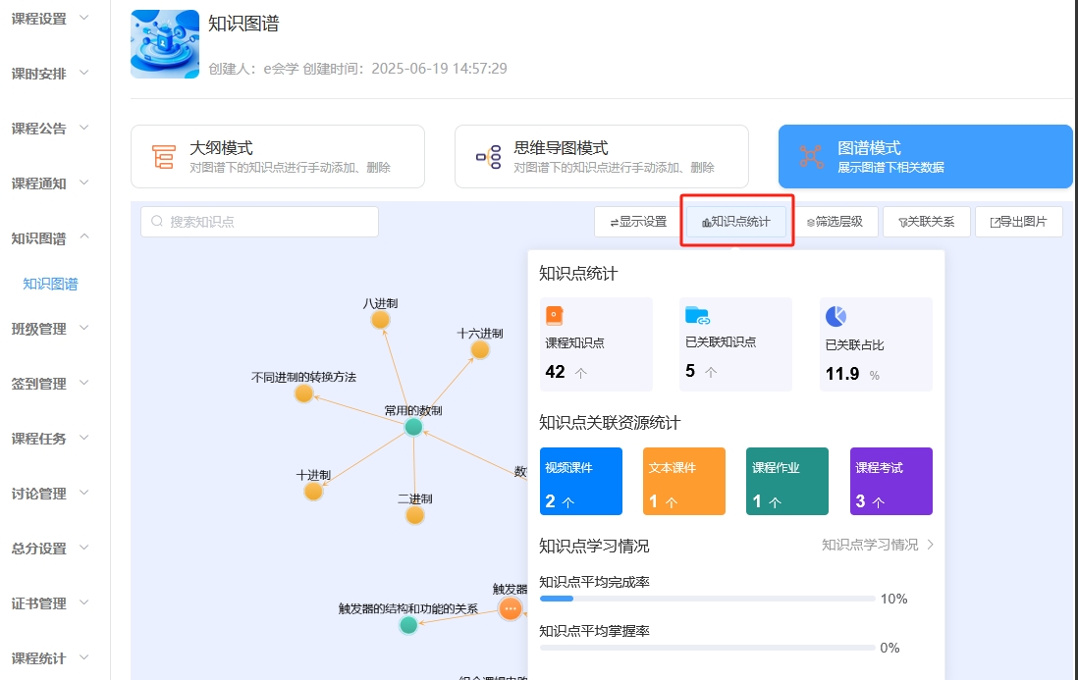Click the knowledge graph course thumbnail image

tap(165, 44)
